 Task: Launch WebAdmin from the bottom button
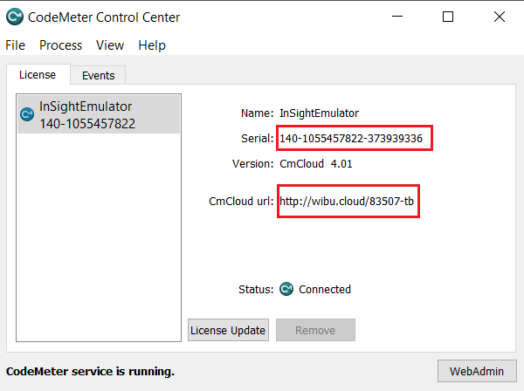click(x=476, y=370)
